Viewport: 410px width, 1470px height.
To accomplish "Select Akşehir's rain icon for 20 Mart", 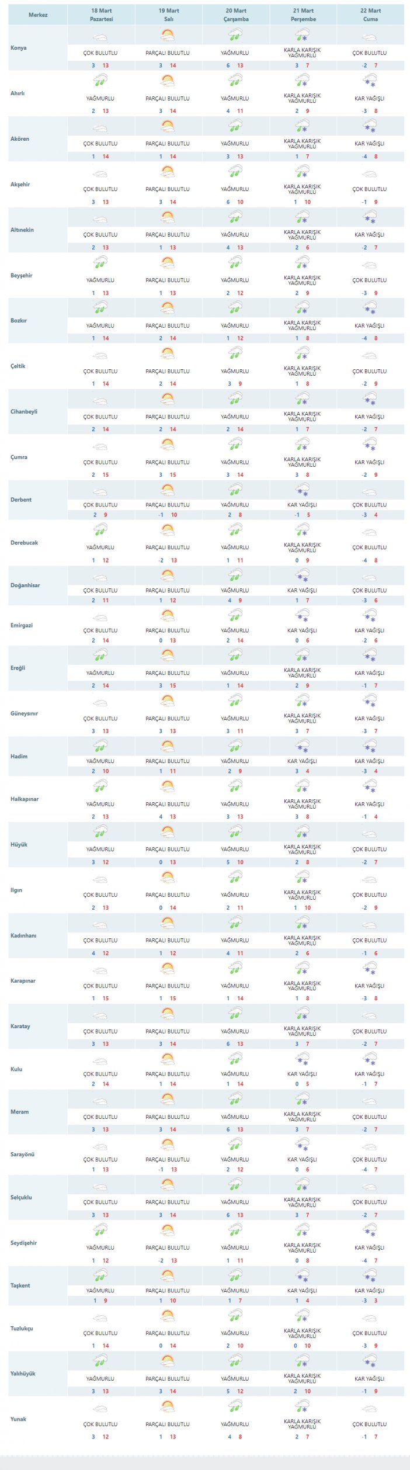I will tap(235, 173).
